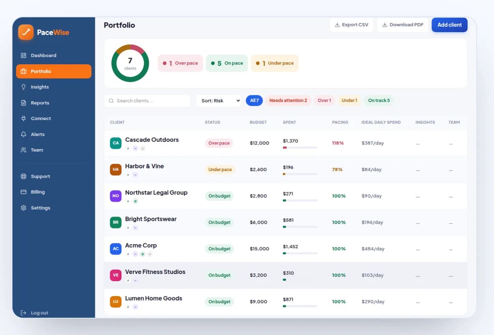Click the CA avatar for Cascade Outdoors

click(x=116, y=143)
